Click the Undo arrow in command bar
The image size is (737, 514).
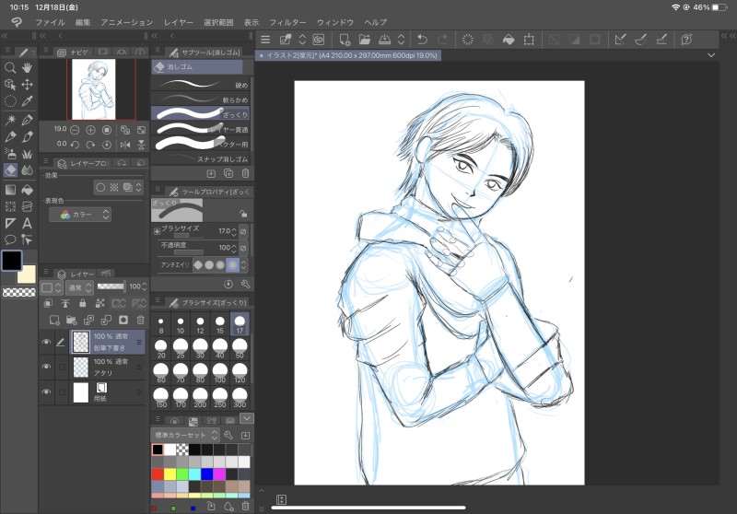pos(422,39)
